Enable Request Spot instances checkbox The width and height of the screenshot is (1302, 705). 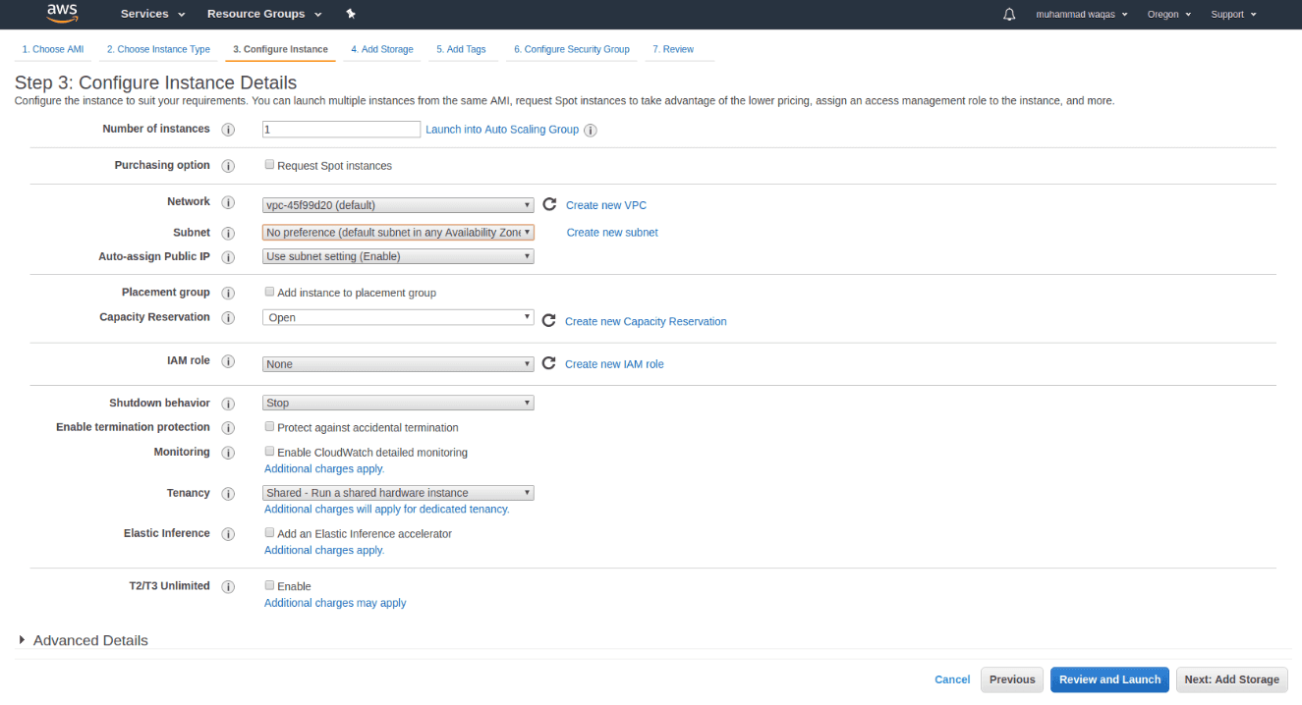click(270, 165)
